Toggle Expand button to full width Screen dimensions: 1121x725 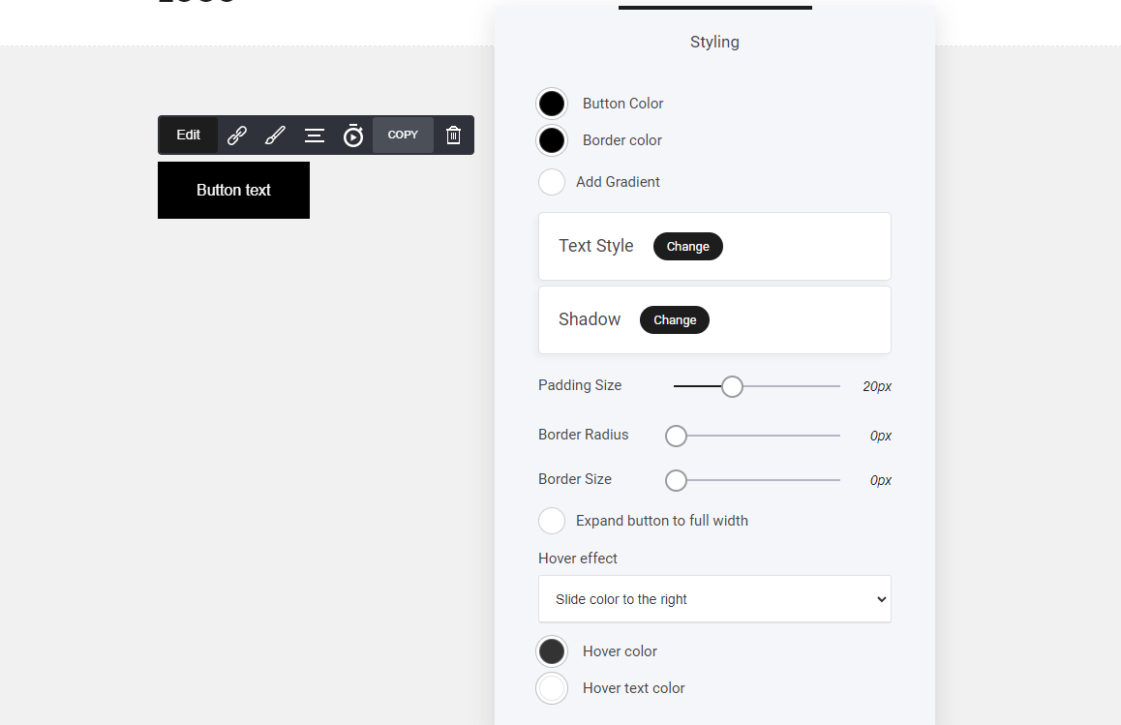point(552,521)
